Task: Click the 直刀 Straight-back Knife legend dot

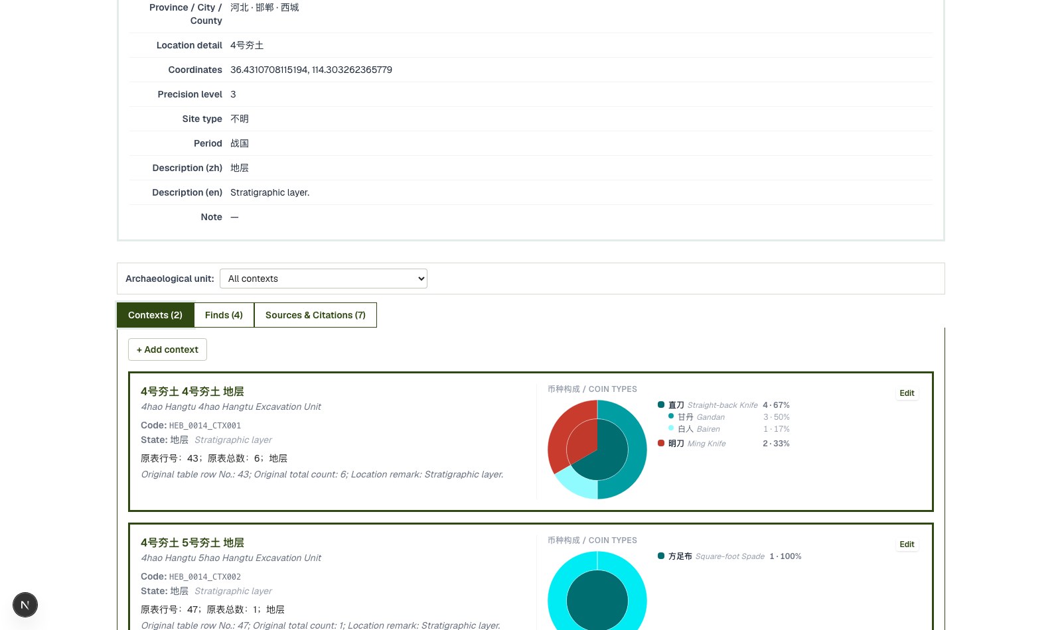Action: [661, 405]
